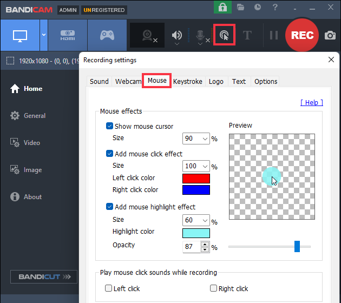Select the game recording mode
This screenshot has height=303, width=341.
point(107,35)
